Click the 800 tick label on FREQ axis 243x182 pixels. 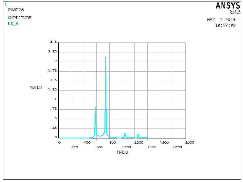pos(113,142)
